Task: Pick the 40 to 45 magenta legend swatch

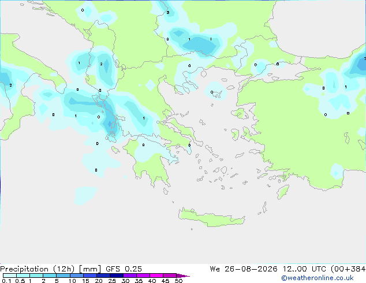Action: (x=156, y=275)
